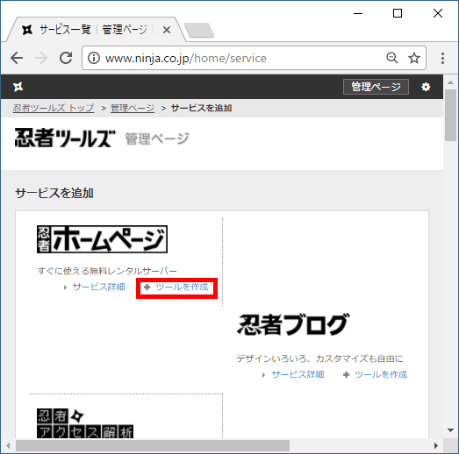Click the horizontal scrollbar thumb
459x454 pixels.
[x=153, y=446]
